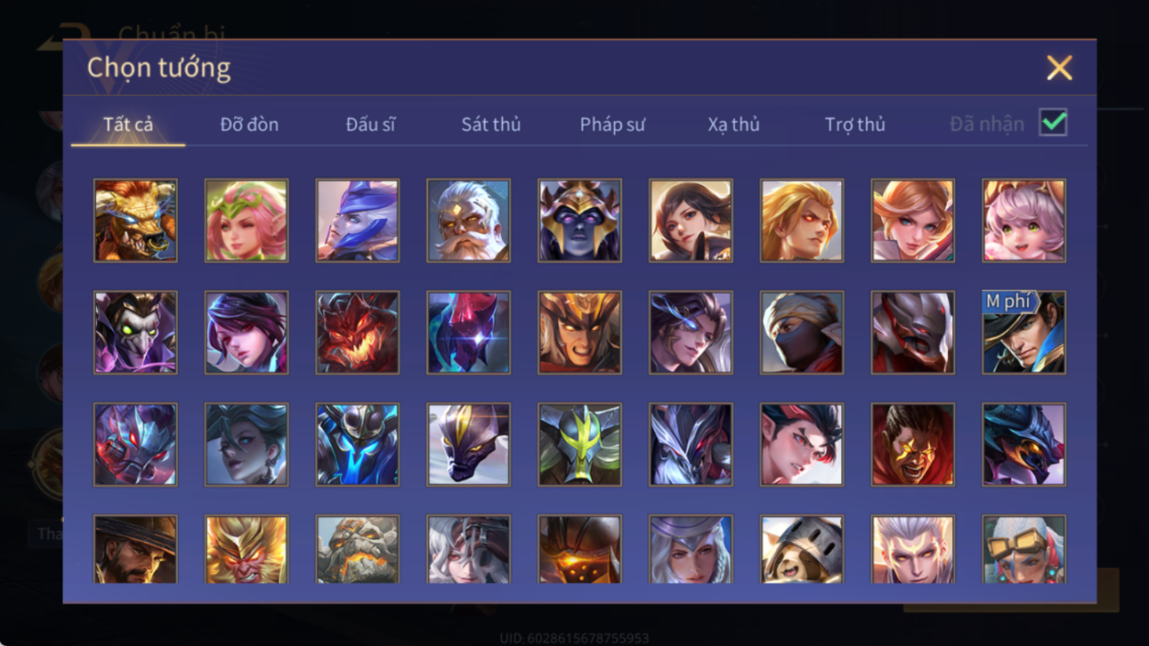
Task: Pick the pink curly-haired girl hero
Action: 1024,221
